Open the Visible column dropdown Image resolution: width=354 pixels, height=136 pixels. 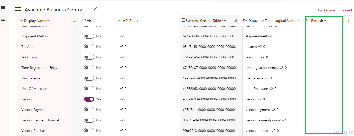click(x=99, y=21)
